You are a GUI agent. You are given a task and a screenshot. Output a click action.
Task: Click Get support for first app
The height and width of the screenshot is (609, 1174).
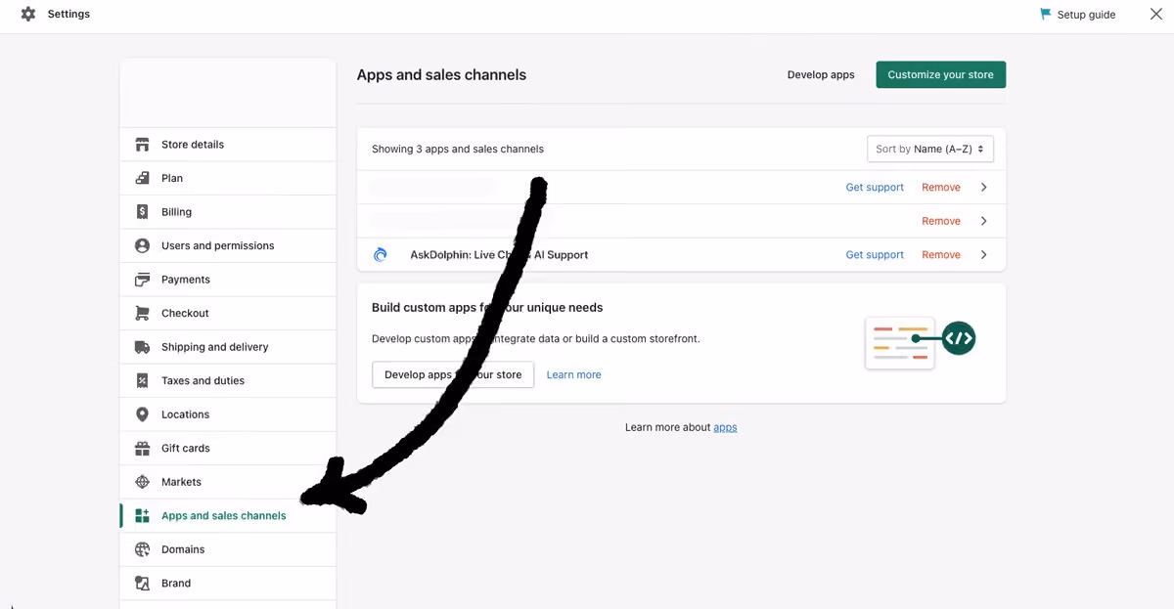coord(875,187)
